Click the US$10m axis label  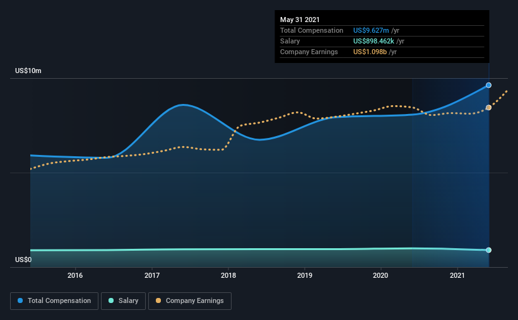click(28, 71)
